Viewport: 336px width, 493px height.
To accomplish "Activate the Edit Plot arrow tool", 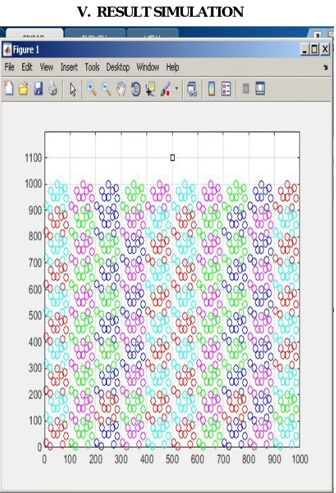I will click(x=73, y=89).
